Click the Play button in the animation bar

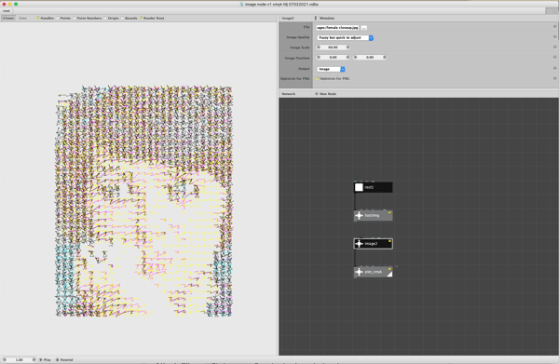click(x=46, y=359)
